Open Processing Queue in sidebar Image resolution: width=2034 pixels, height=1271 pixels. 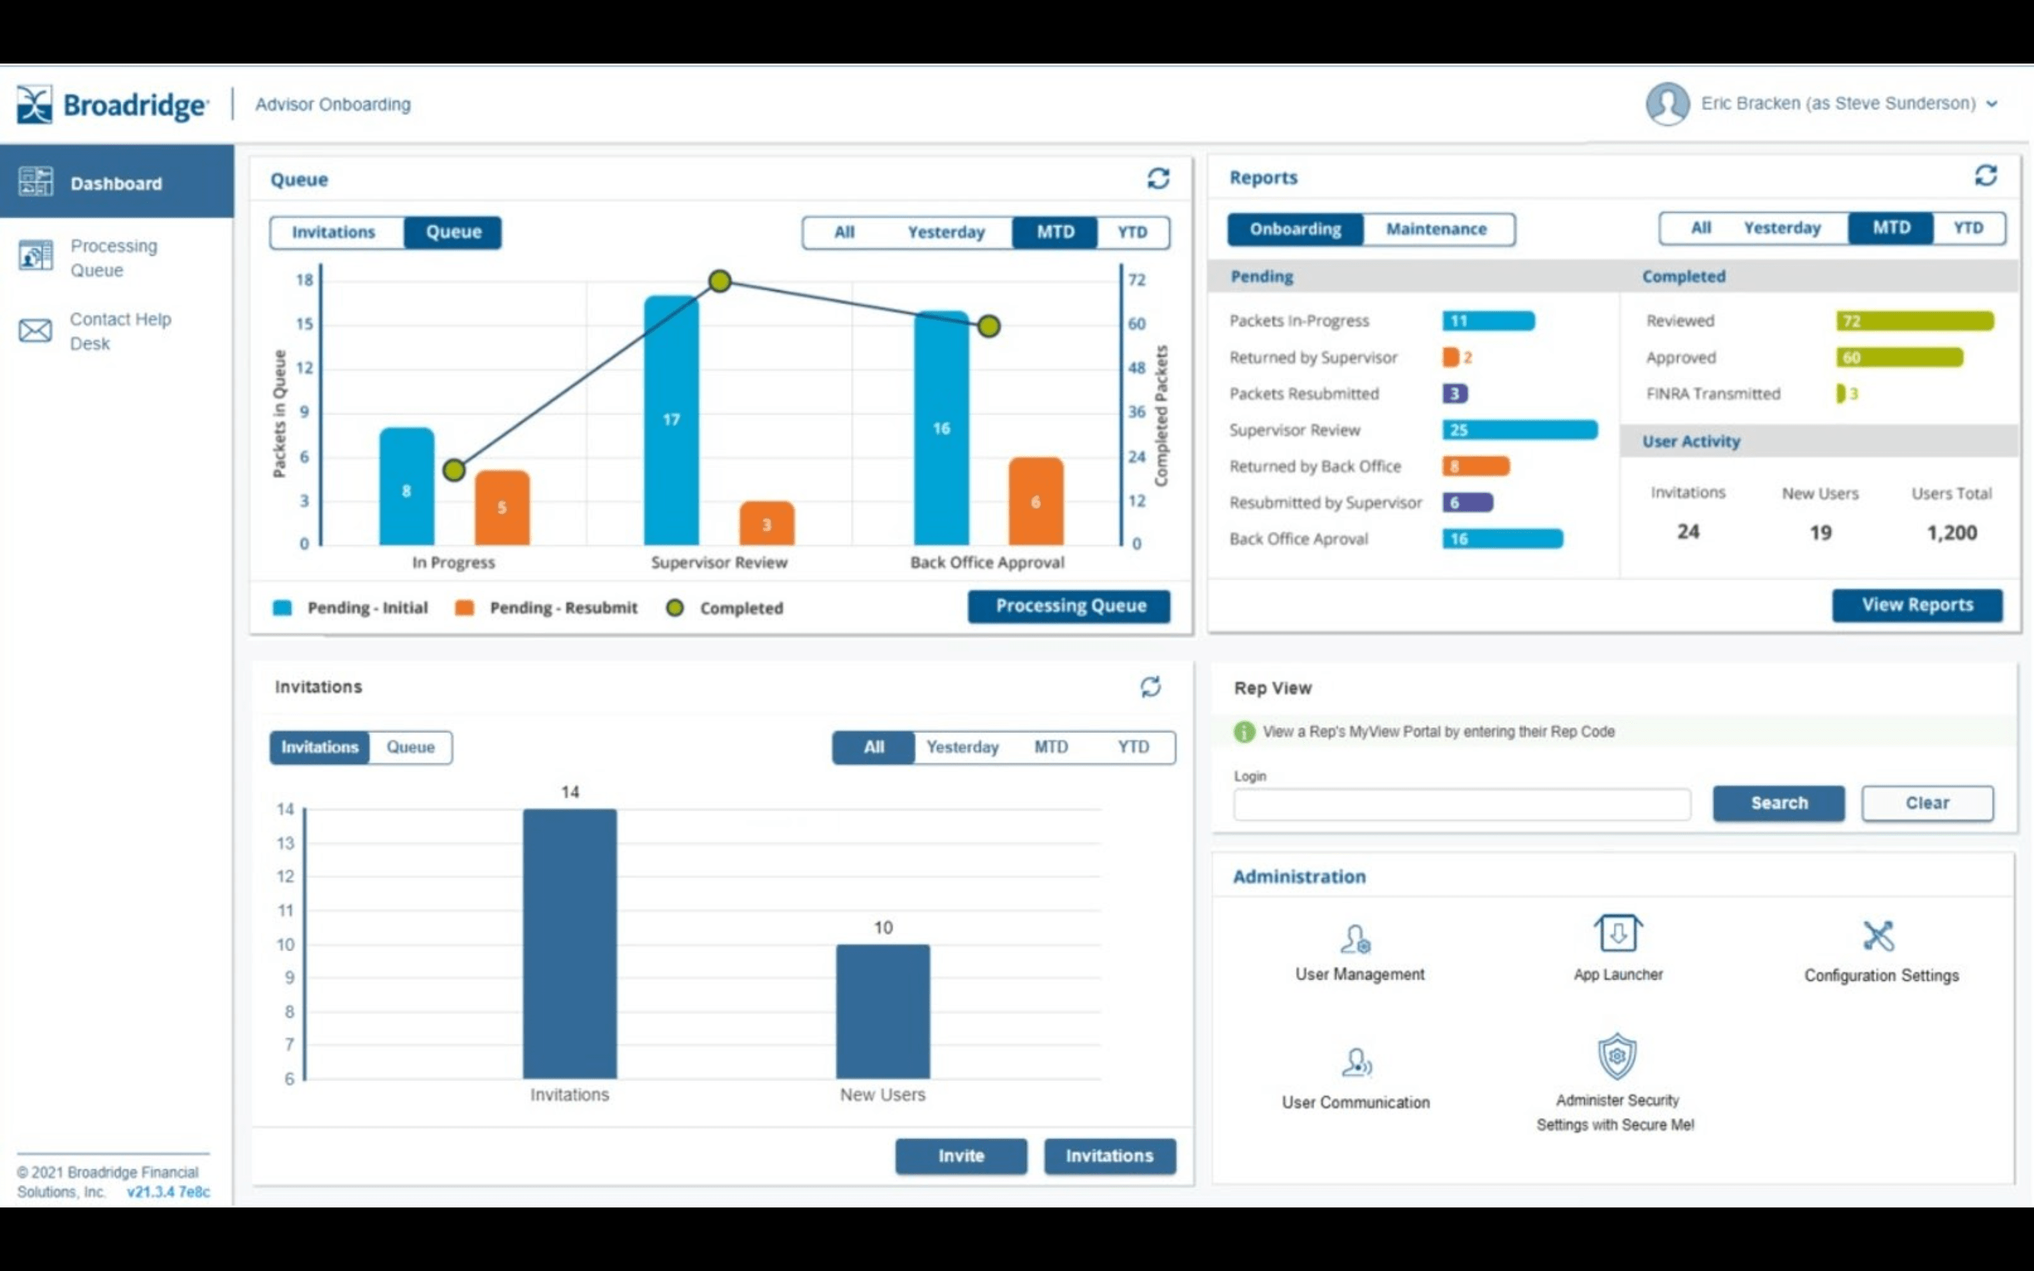tap(112, 257)
